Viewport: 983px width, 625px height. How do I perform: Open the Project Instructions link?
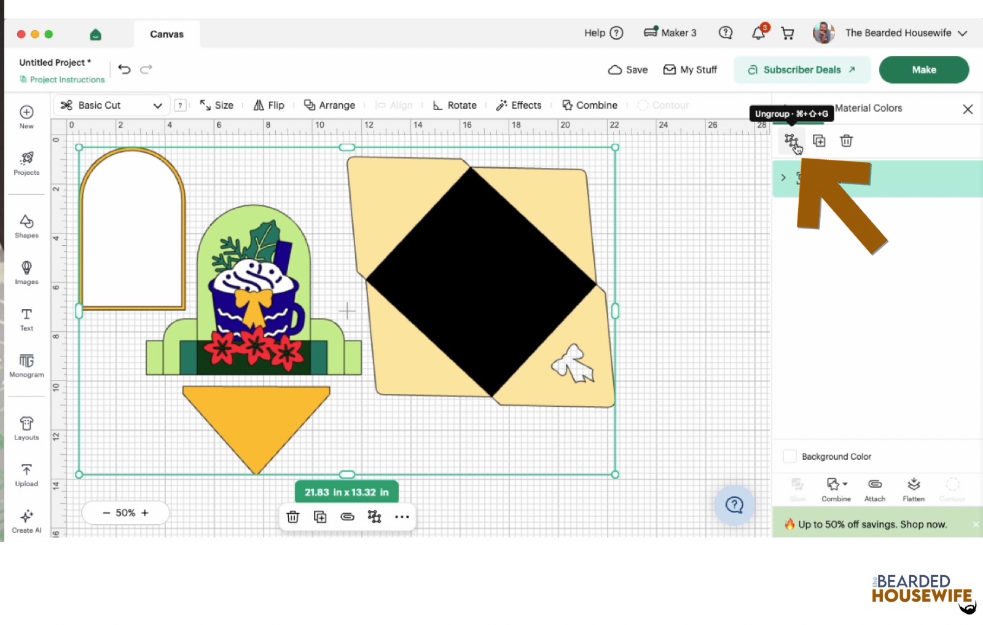[62, 79]
